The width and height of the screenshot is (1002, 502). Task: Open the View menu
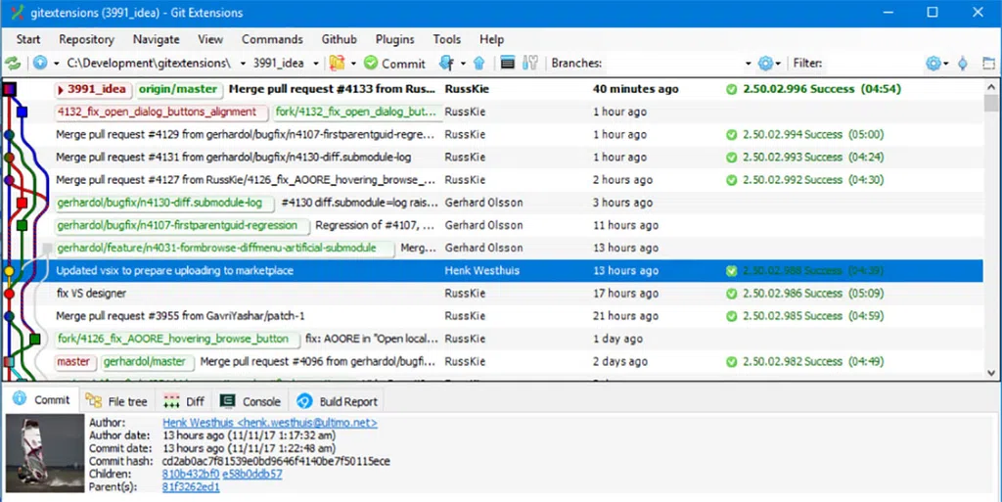point(210,39)
